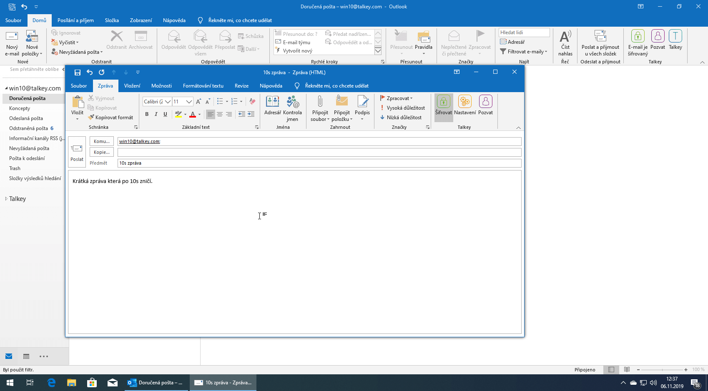This screenshot has width=708, height=391.
Task: Open Adresář address book in message ribbon
Action: click(273, 105)
